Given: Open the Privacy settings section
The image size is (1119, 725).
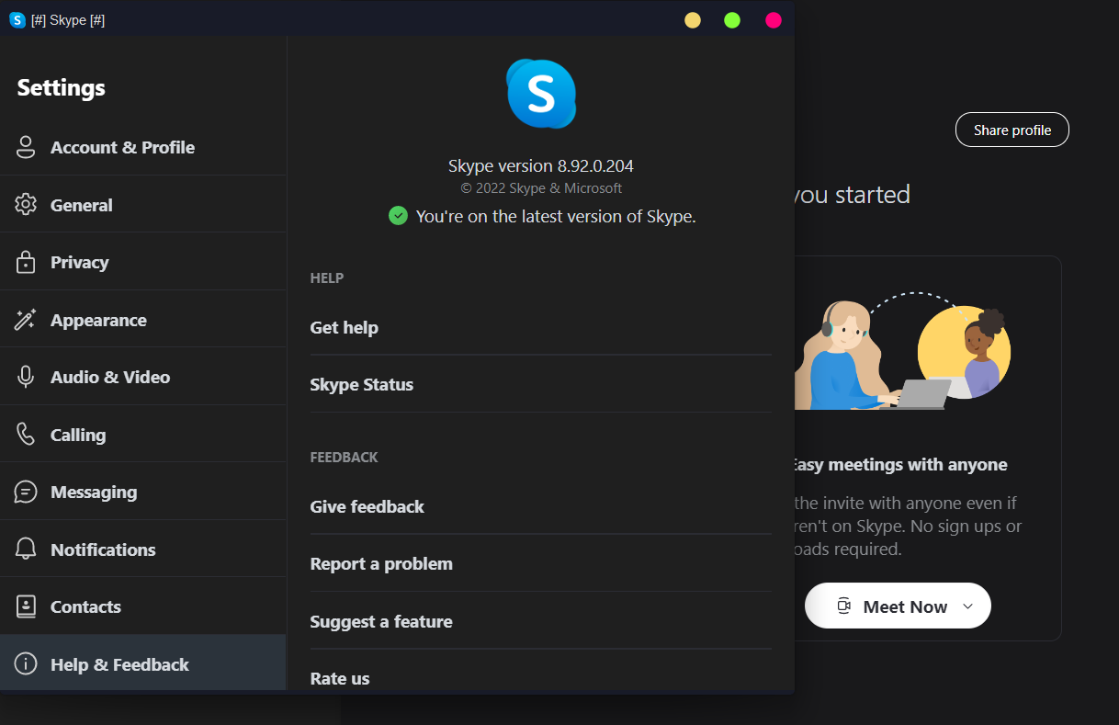Looking at the screenshot, I should 143,262.
